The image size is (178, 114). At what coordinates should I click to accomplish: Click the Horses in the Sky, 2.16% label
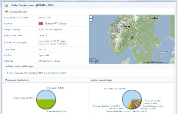pyautogui.click(x=118, y=111)
